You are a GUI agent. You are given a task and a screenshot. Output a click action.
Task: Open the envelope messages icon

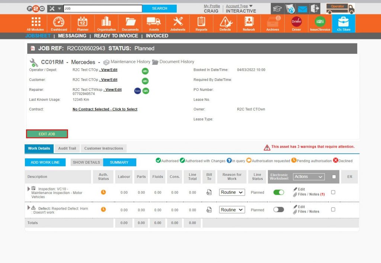pyautogui.click(x=302, y=9)
